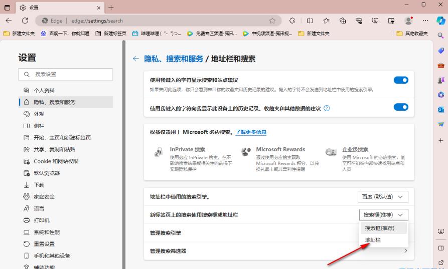Click the 搜索设置 input field
Viewport: 448px width, 269px height.
tap(66, 75)
